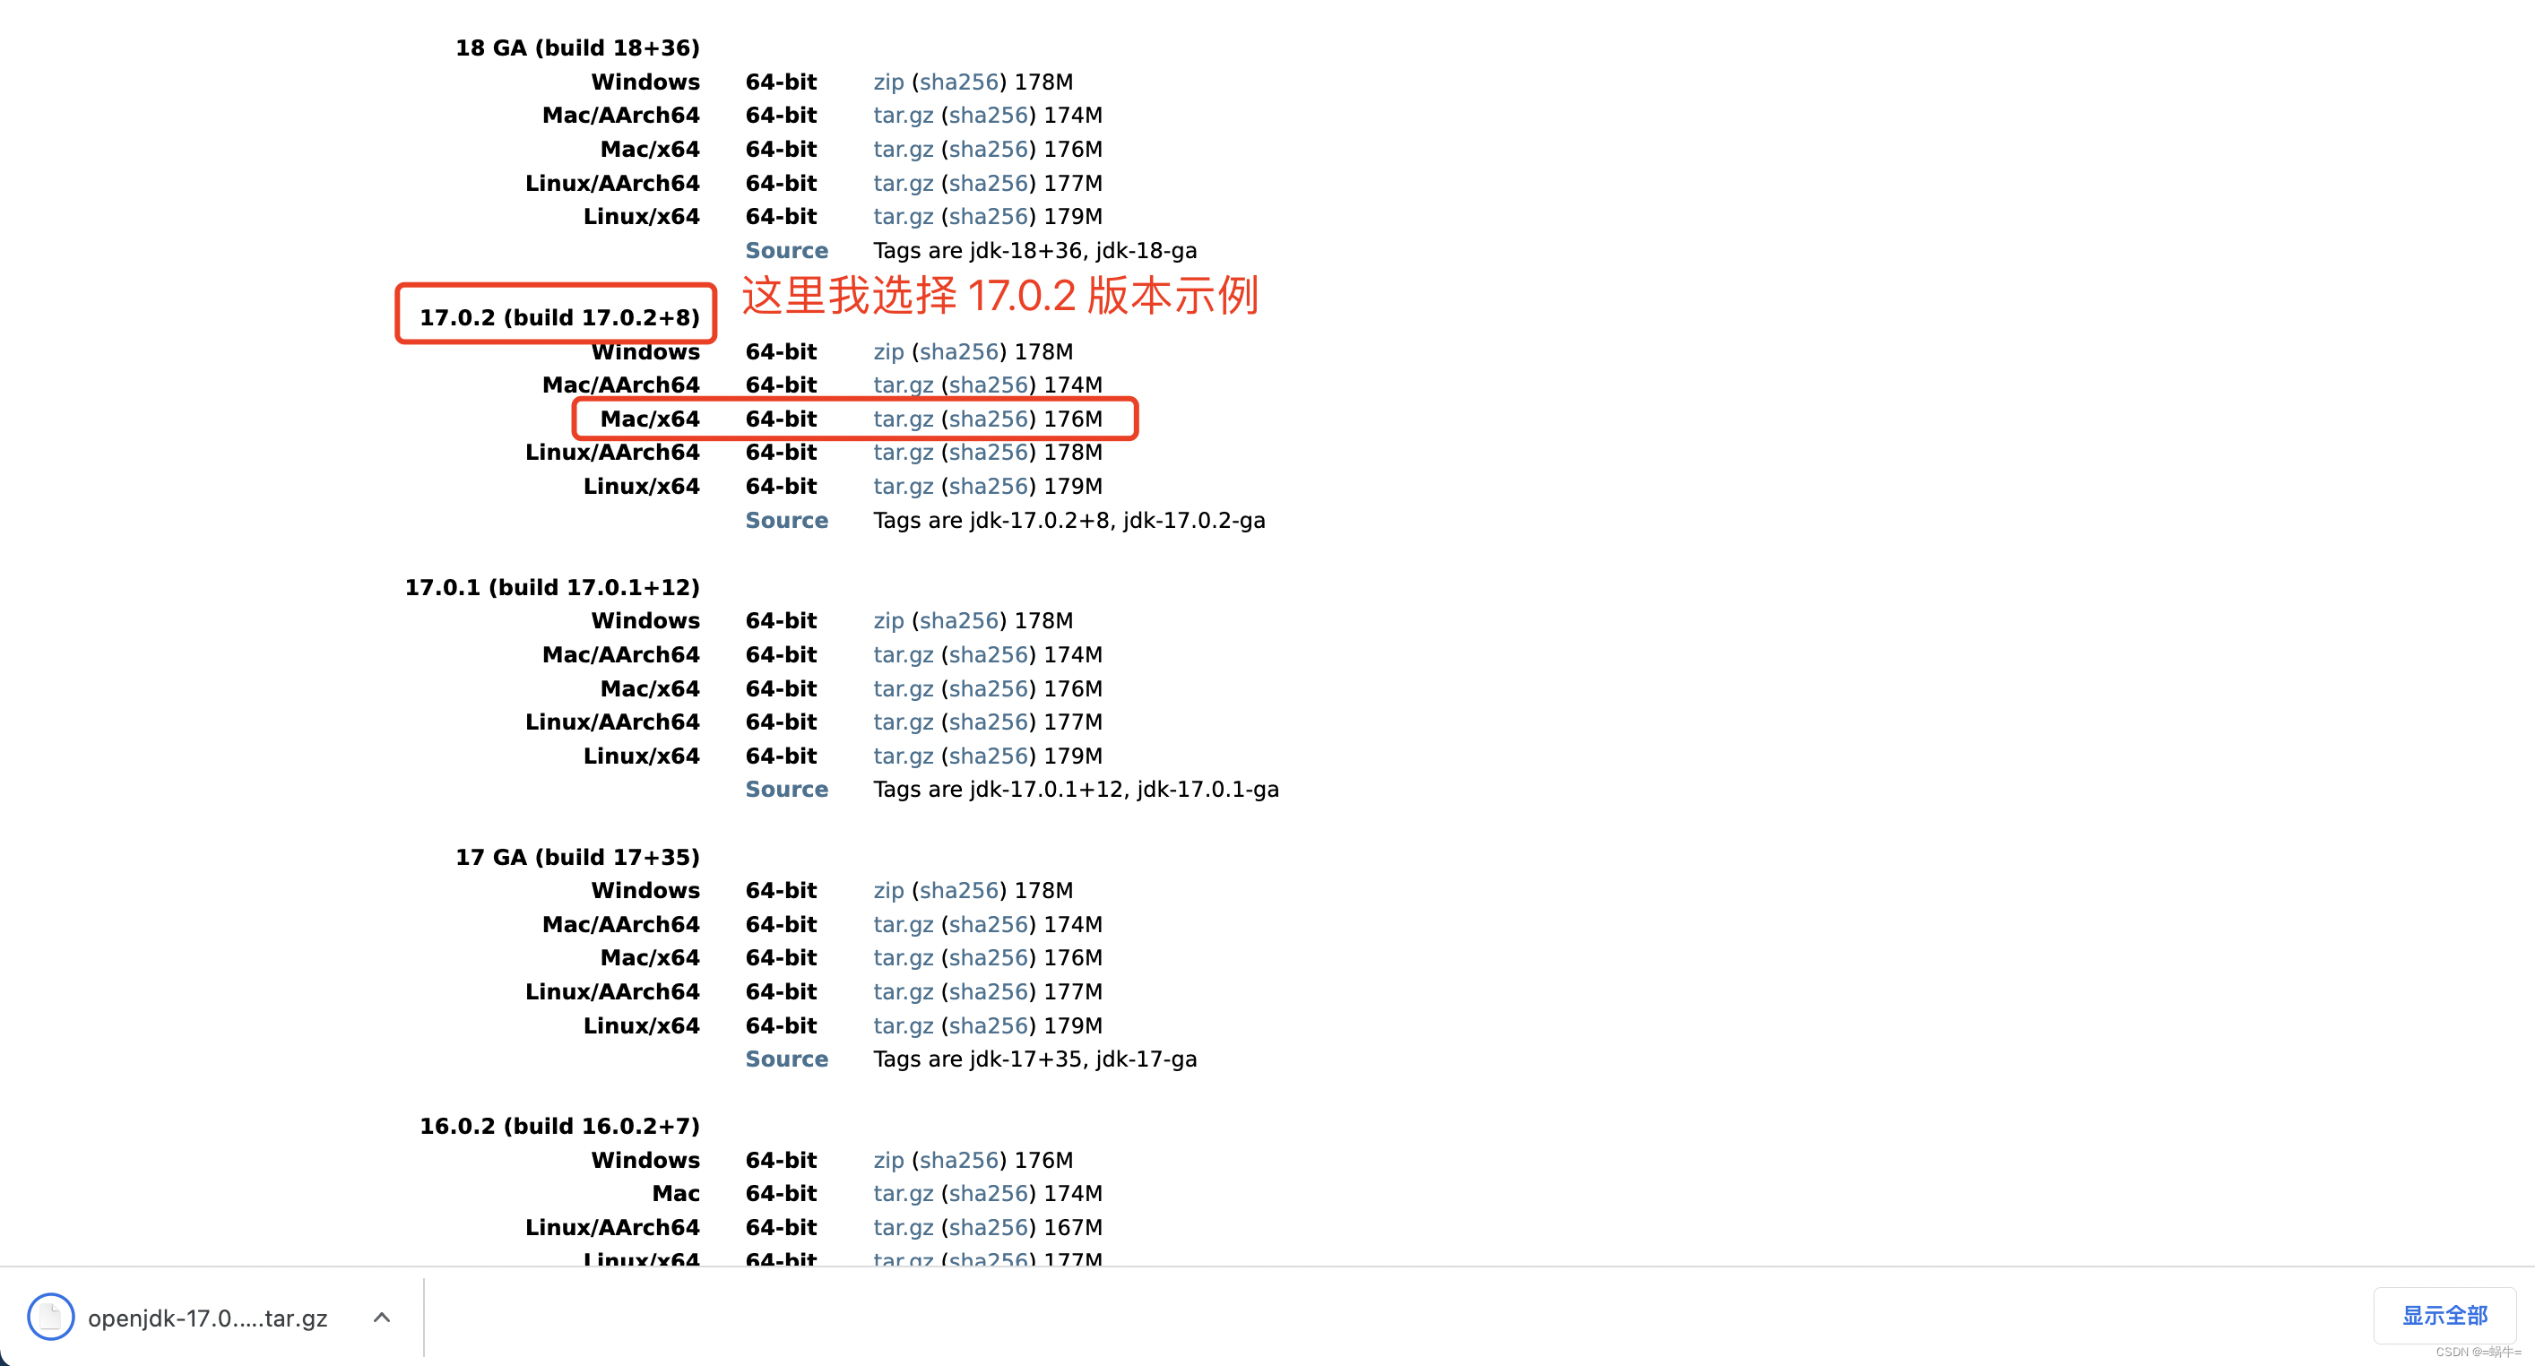Download 17.0.2 Mac/x64 tar.gz
Viewport: 2535px width, 1366px height.
tap(903, 419)
